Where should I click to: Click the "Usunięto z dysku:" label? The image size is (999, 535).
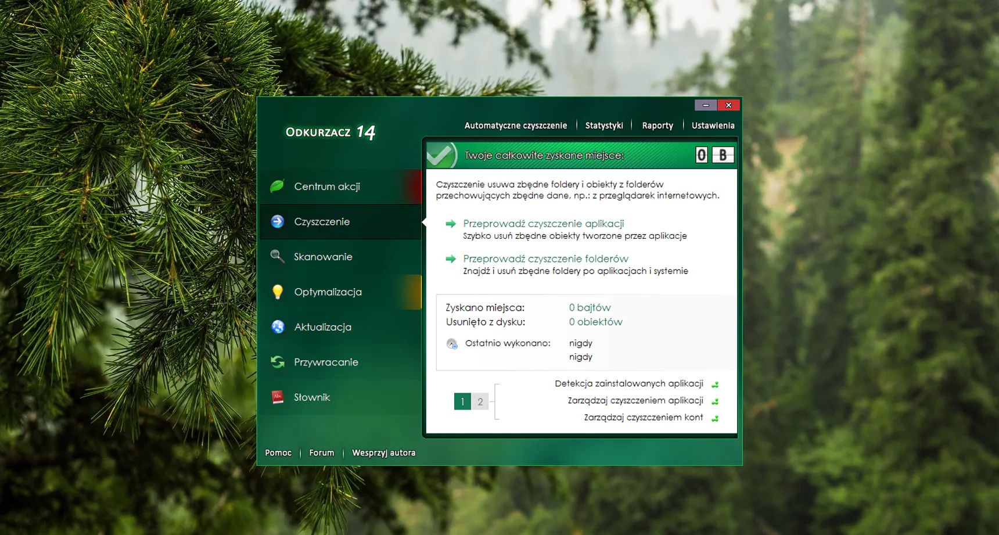click(486, 322)
